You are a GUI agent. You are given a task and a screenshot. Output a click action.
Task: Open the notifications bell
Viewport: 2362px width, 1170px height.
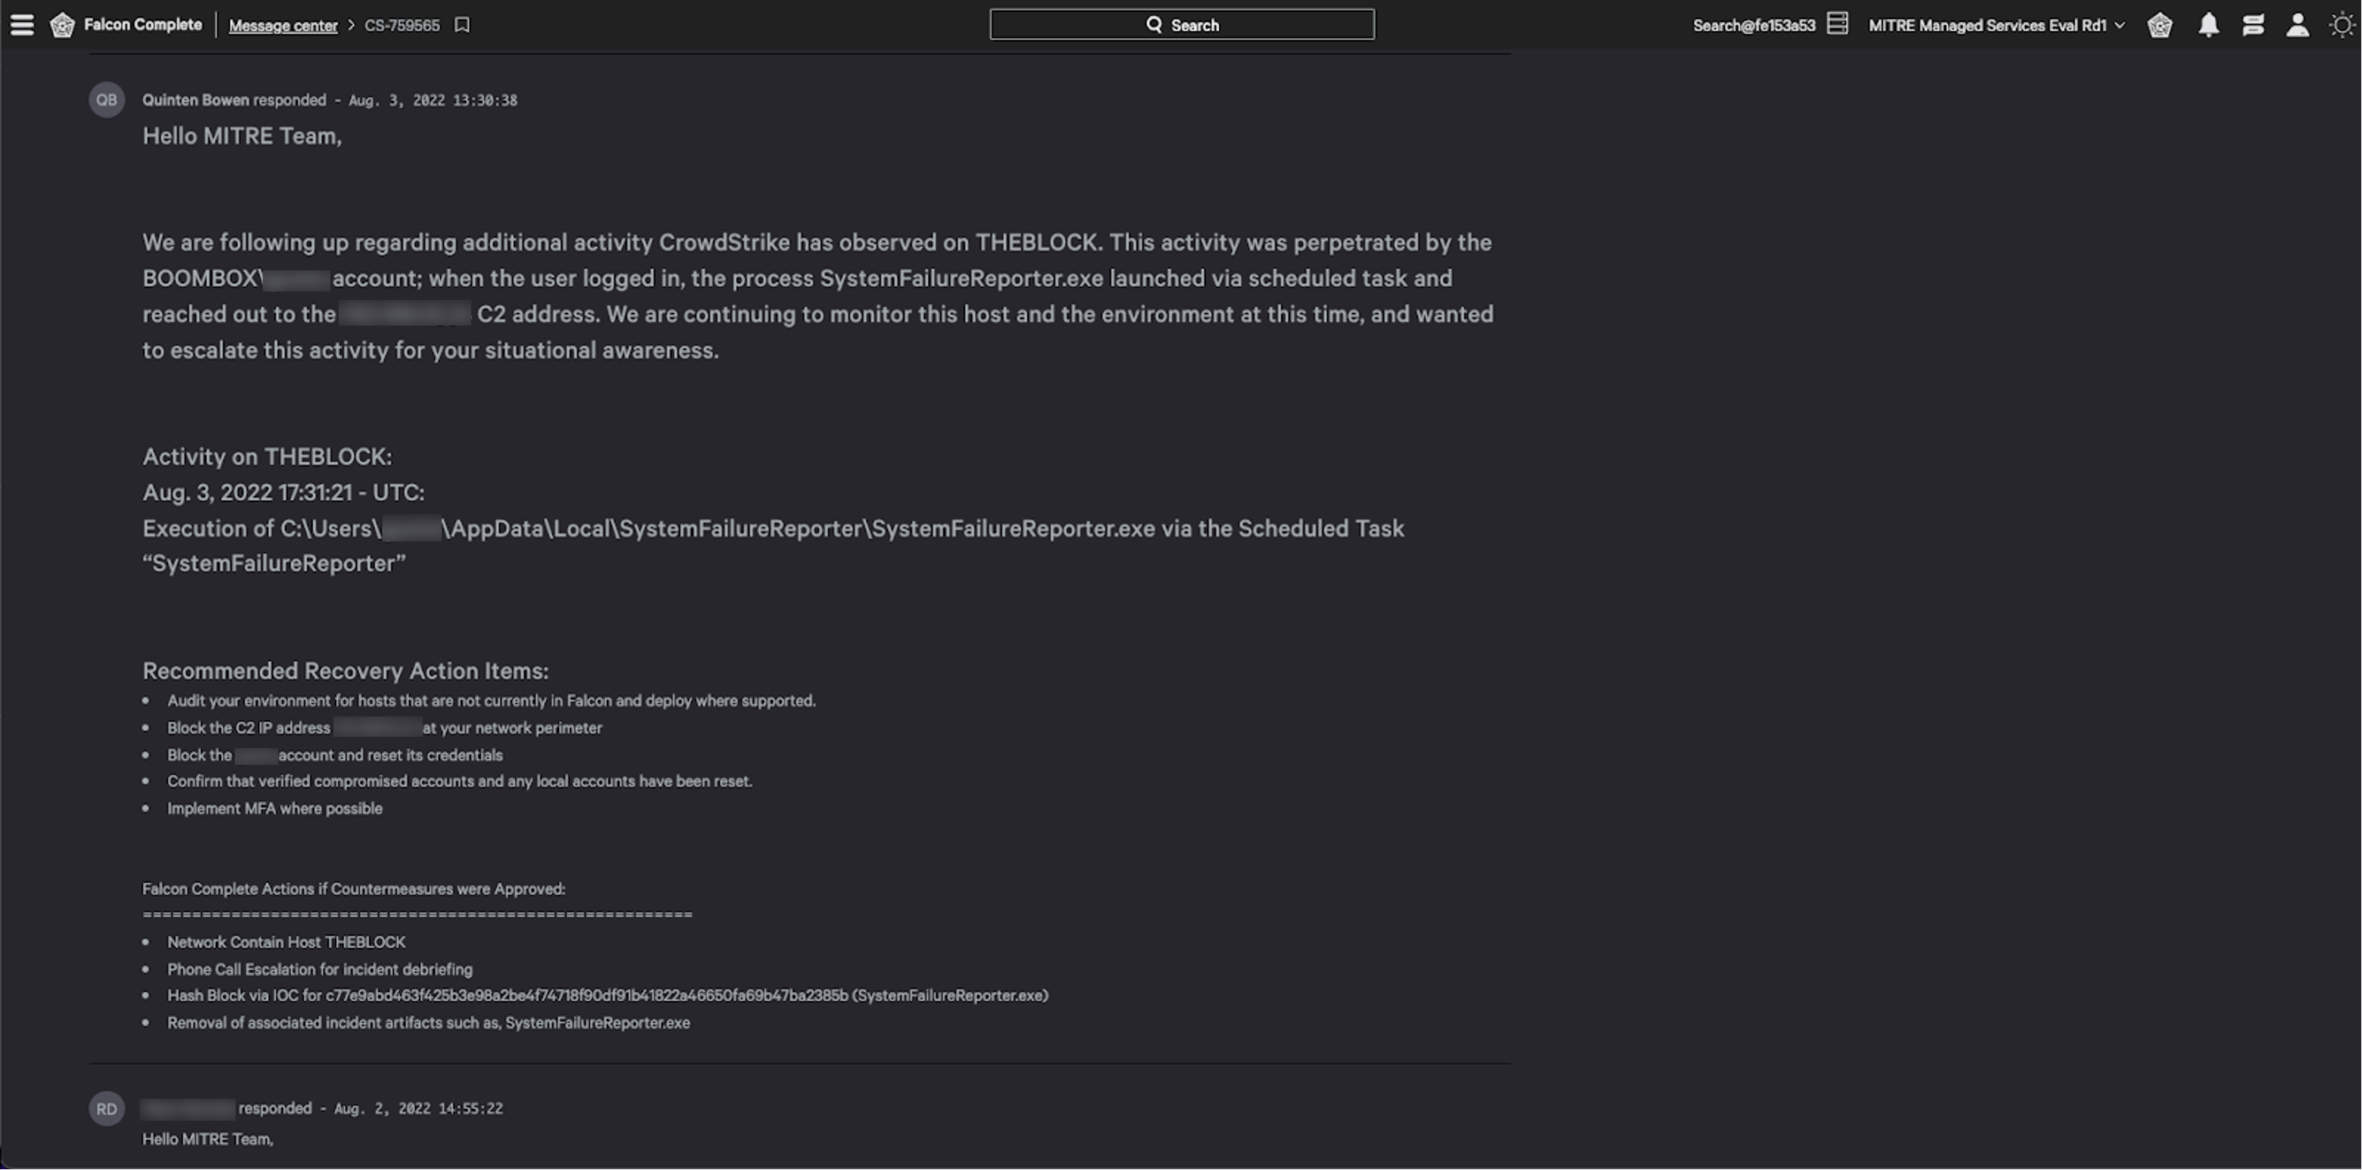tap(2209, 25)
